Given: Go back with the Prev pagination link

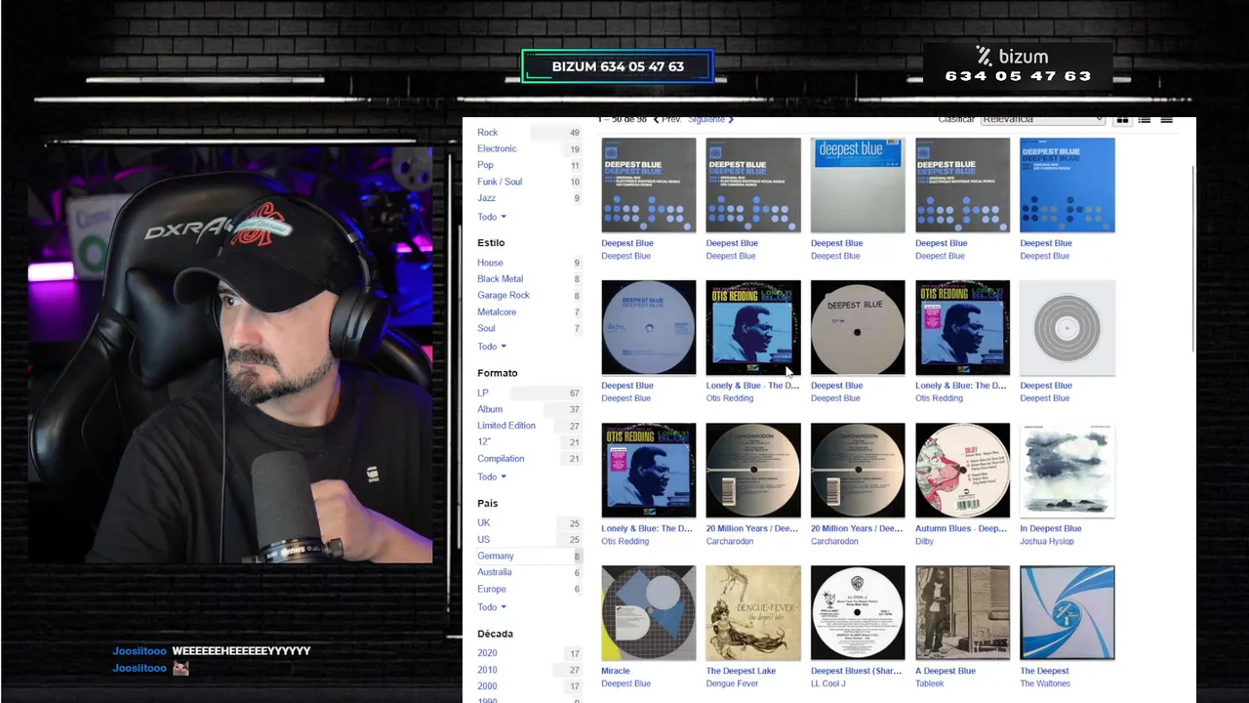Looking at the screenshot, I should tap(667, 119).
